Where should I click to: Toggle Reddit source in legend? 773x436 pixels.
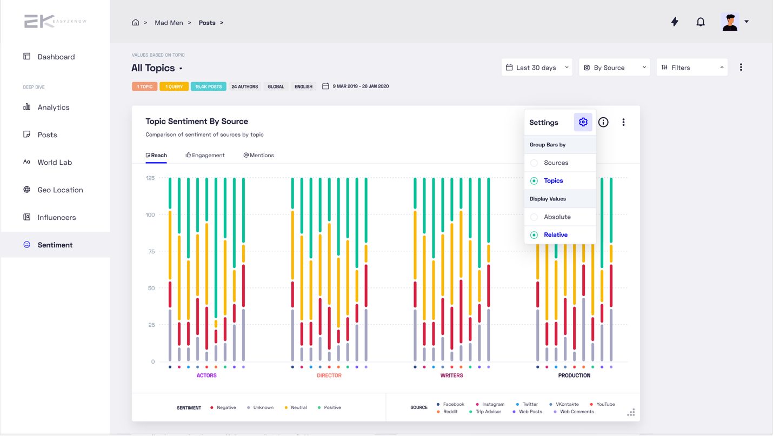pyautogui.click(x=447, y=412)
